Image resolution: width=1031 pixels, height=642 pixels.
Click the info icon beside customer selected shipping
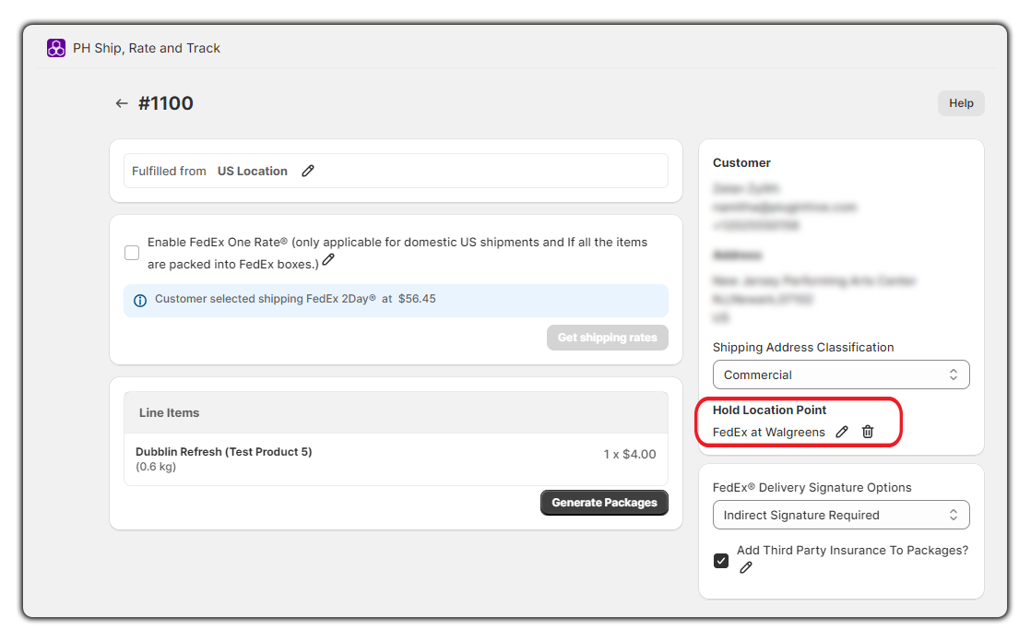pyautogui.click(x=140, y=301)
